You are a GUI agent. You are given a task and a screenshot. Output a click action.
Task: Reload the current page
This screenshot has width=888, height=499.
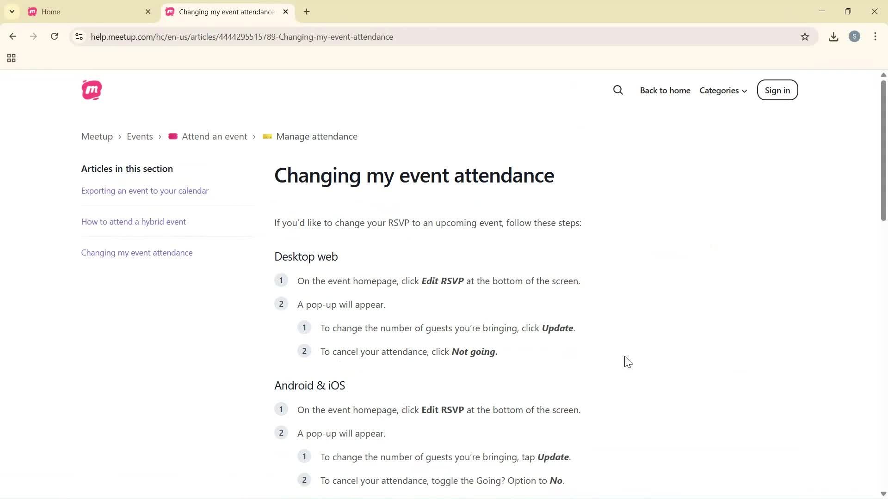click(x=54, y=37)
